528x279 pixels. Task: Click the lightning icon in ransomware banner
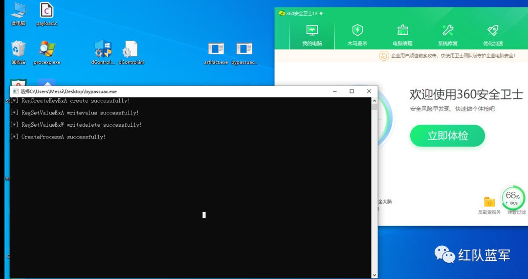(384, 56)
